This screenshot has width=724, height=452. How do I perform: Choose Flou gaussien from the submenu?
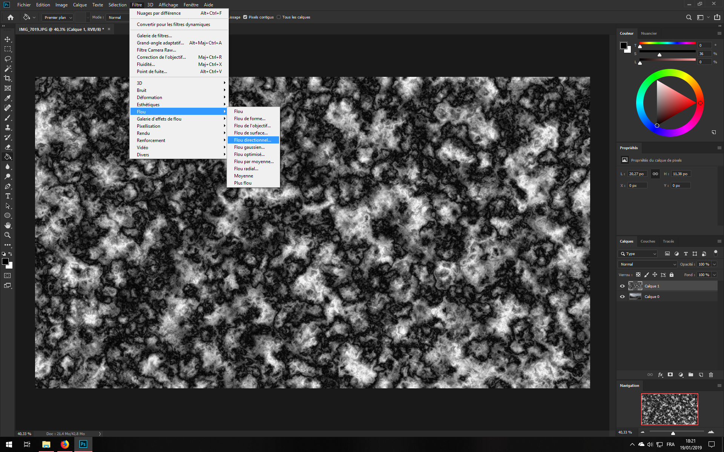(x=249, y=147)
